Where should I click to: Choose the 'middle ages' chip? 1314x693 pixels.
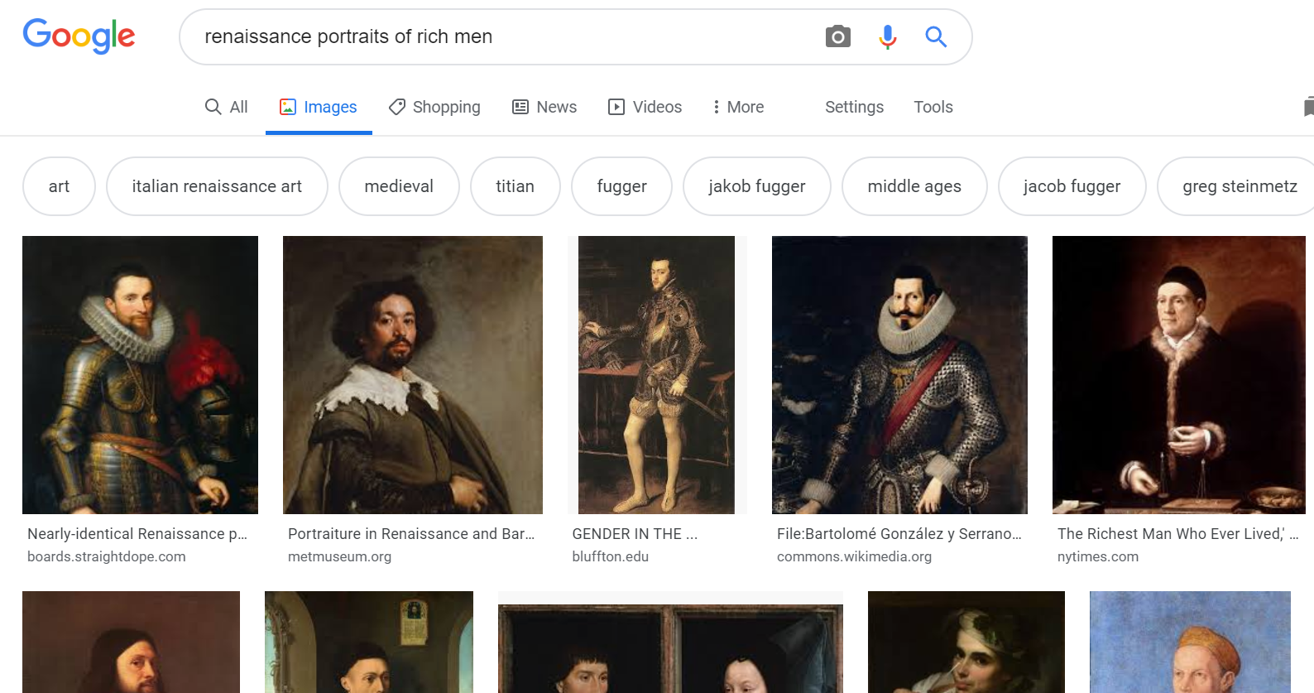[914, 186]
